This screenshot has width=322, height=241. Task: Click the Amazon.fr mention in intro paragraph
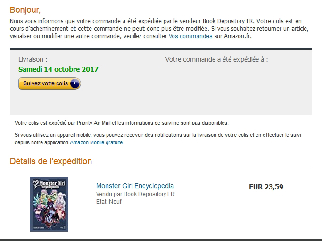pyautogui.click(x=237, y=36)
